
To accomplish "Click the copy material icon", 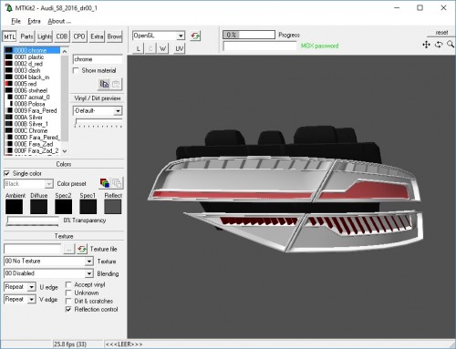I will [x=104, y=84].
